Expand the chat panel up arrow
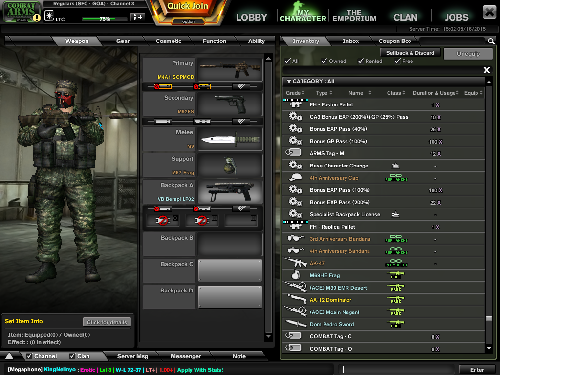This screenshot has height=375, width=563. [9, 356]
